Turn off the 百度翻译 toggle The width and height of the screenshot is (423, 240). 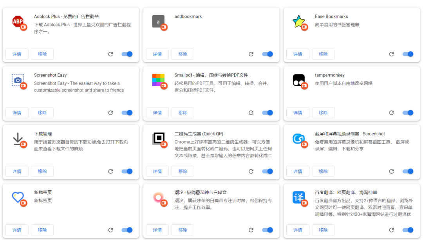408,230
